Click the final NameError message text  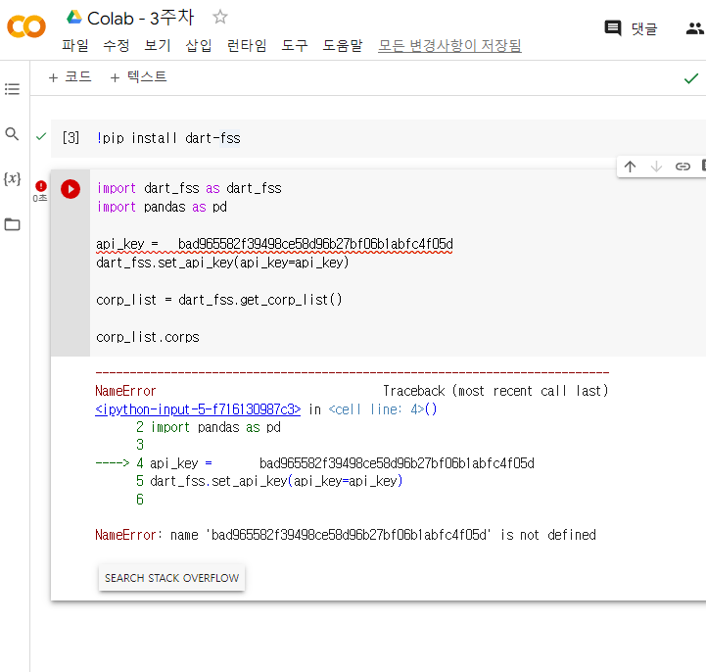346,535
